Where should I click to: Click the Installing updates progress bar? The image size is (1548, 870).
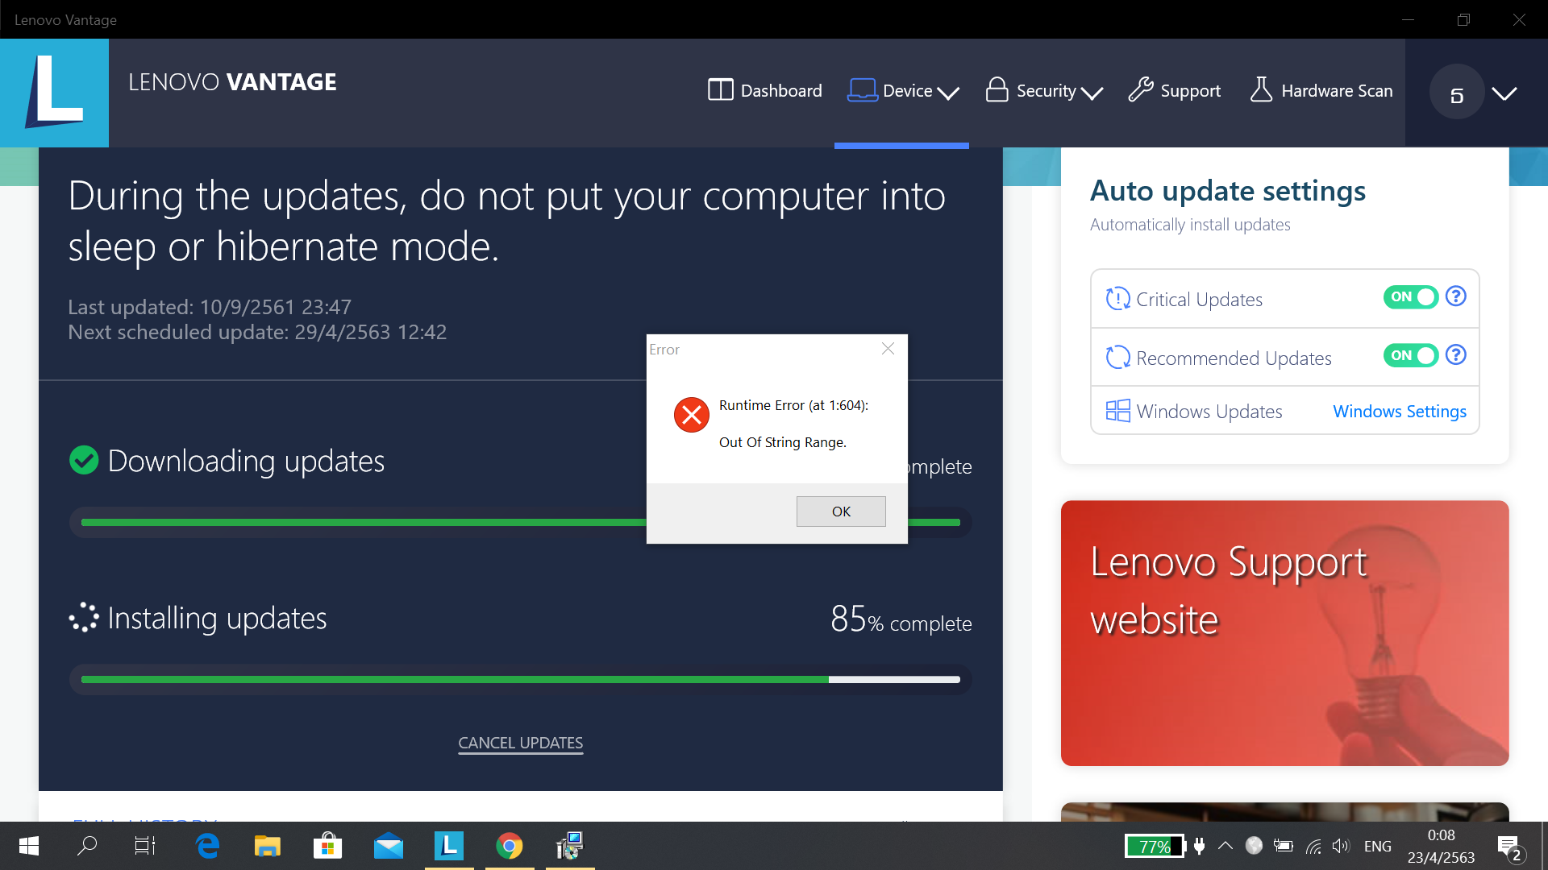coord(520,679)
